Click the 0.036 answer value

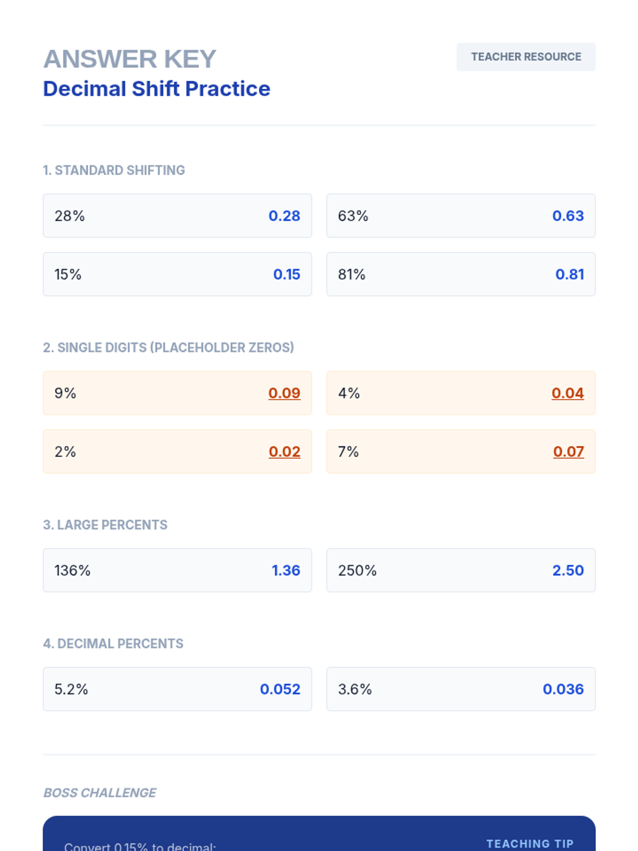[563, 689]
